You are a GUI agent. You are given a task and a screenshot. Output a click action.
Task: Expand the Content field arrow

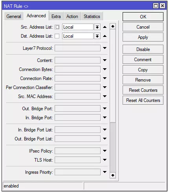(x=105, y=60)
